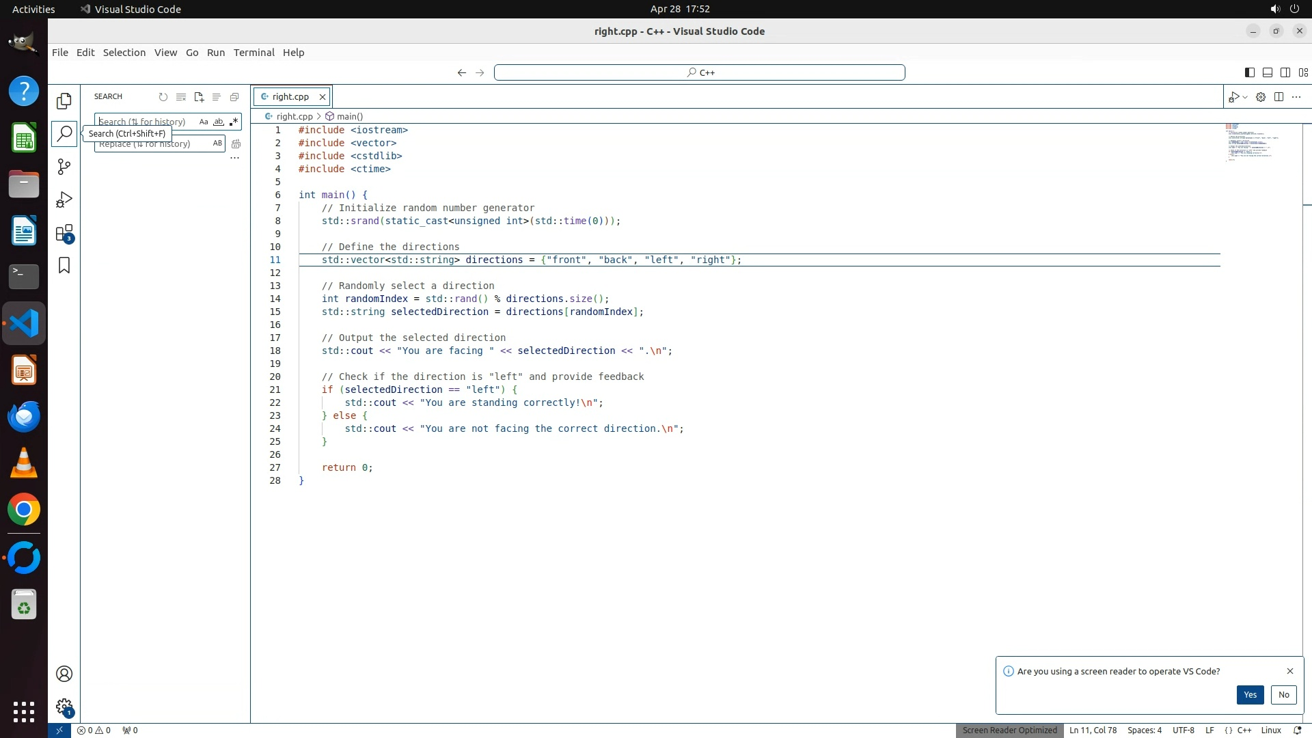Click the Replace All icon
The image size is (1312, 738).
tap(236, 143)
